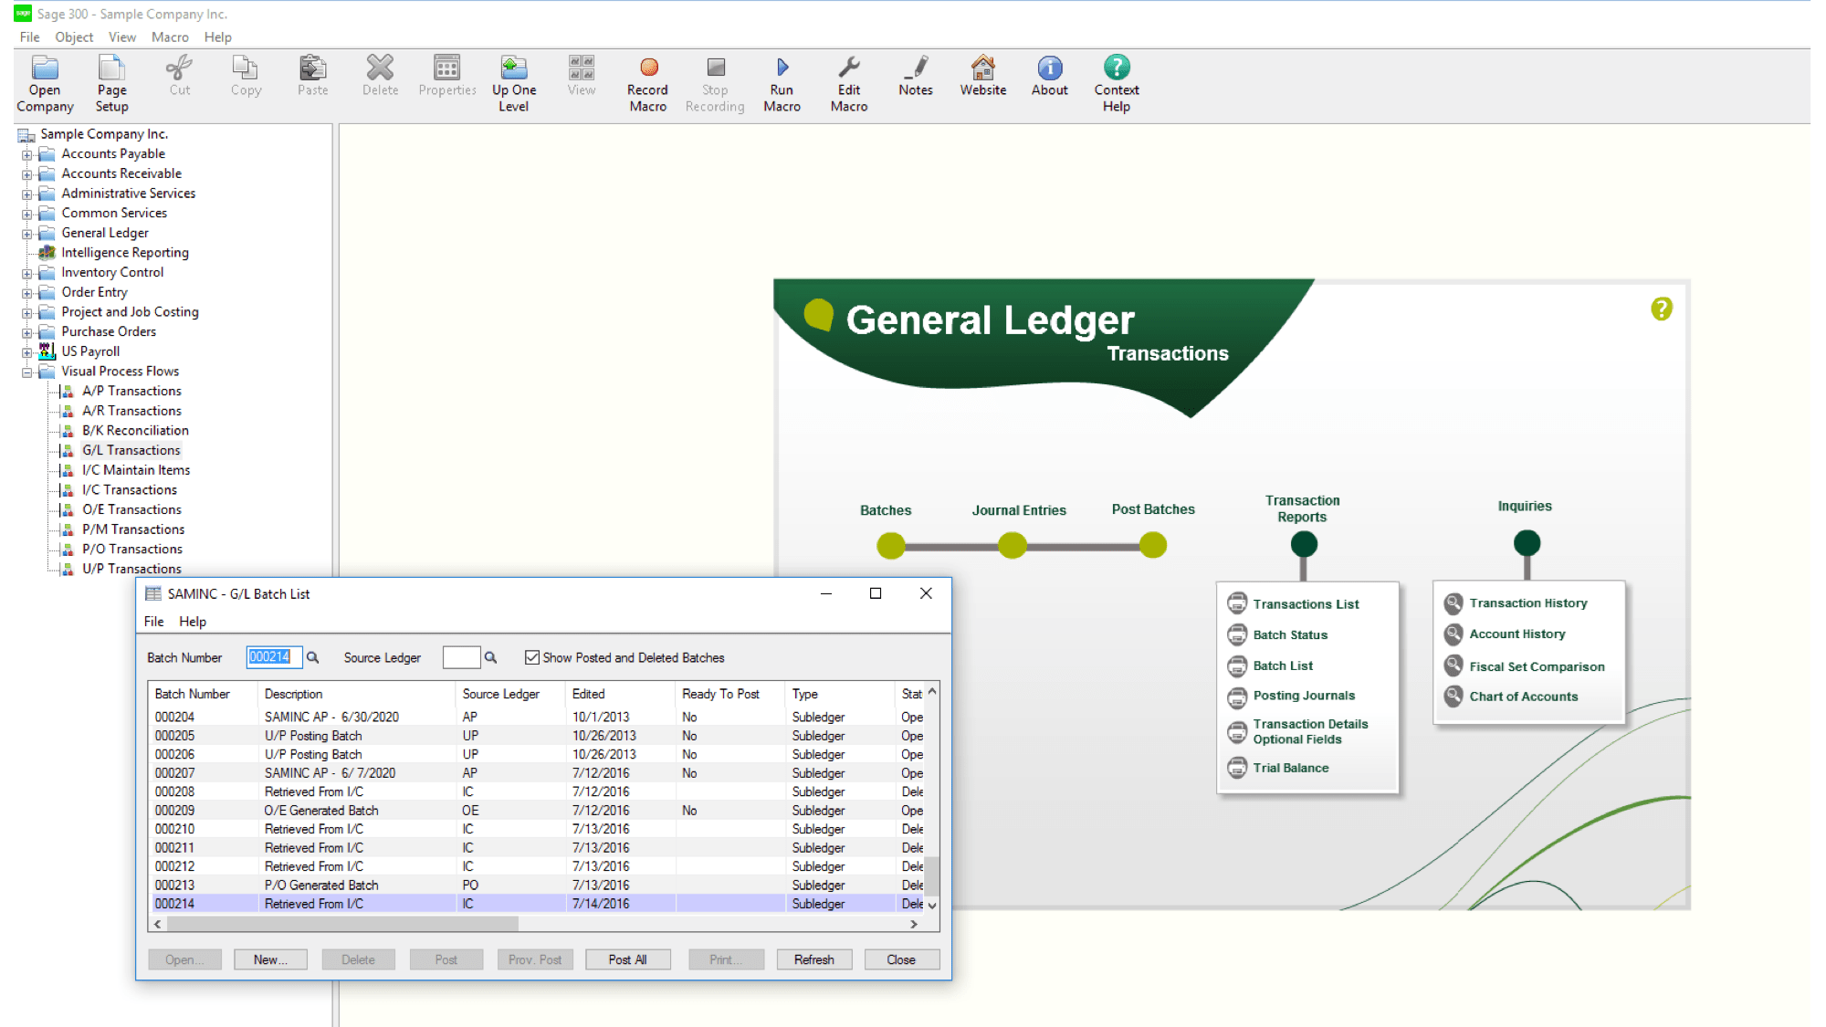Expand the Accounts Payable folder
The width and height of the screenshot is (1826, 1027).
pos(27,154)
